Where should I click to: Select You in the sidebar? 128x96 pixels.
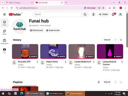tap(4, 51)
